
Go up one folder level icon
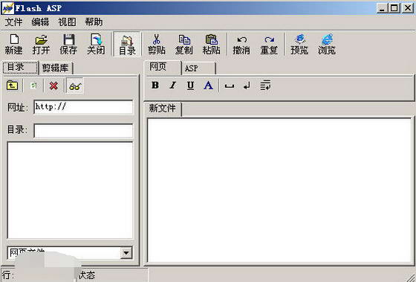tap(12, 86)
